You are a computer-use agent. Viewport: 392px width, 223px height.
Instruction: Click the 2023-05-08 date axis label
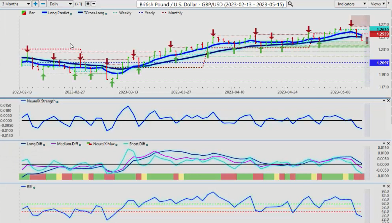[x=340, y=92]
